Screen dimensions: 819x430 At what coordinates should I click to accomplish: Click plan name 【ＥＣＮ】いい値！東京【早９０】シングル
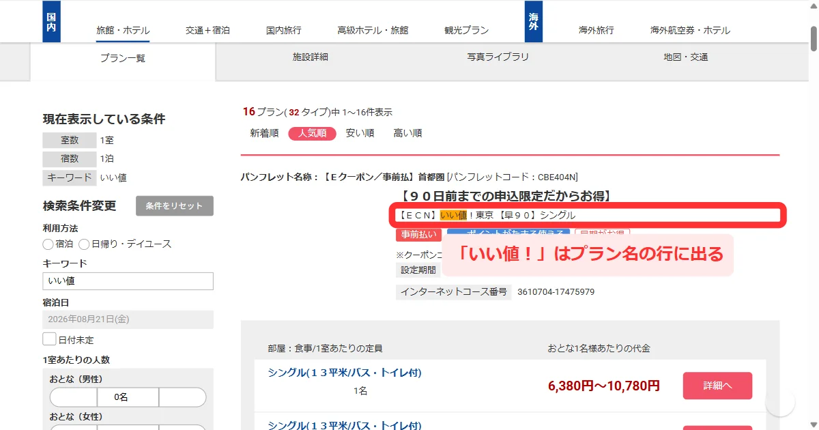click(486, 215)
